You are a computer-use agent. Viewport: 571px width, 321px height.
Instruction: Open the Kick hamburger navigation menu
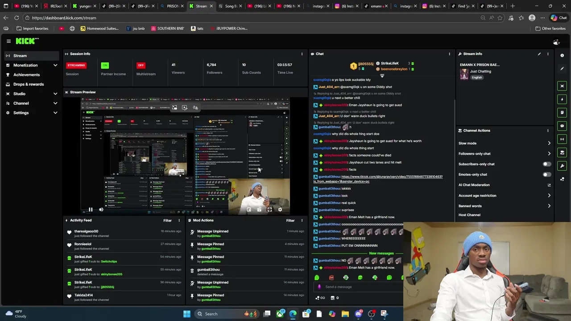click(x=8, y=41)
